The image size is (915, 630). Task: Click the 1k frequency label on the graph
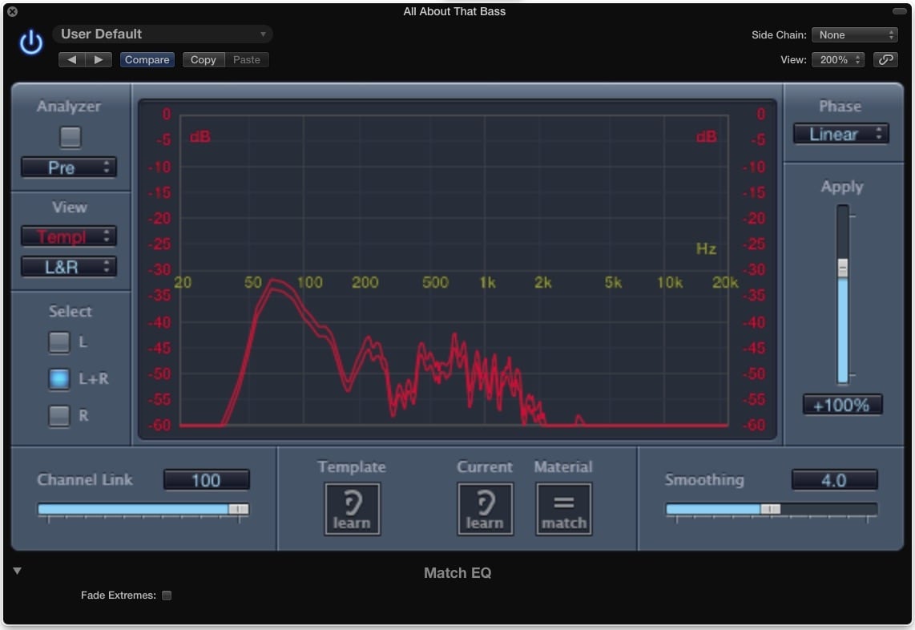pos(488,283)
